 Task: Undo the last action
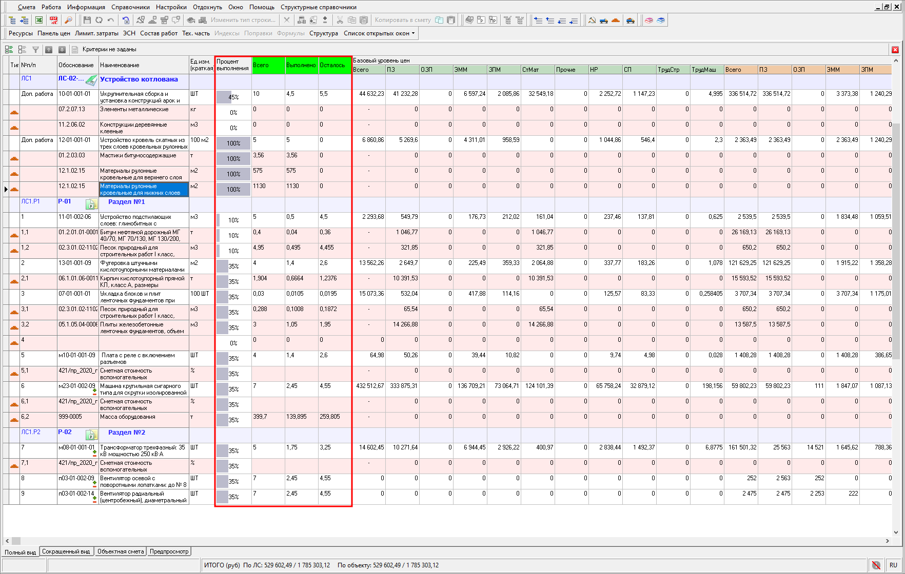111,20
